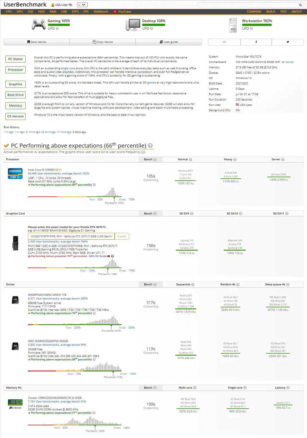Share results via the Facebook icon
307x438 pixels.
tap(256, 42)
